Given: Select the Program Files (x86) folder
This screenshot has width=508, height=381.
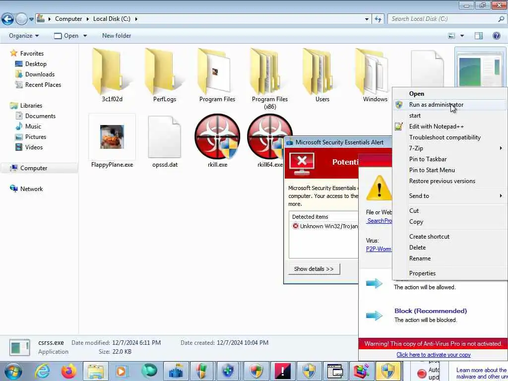Looking at the screenshot, I should pyautogui.click(x=269, y=79).
